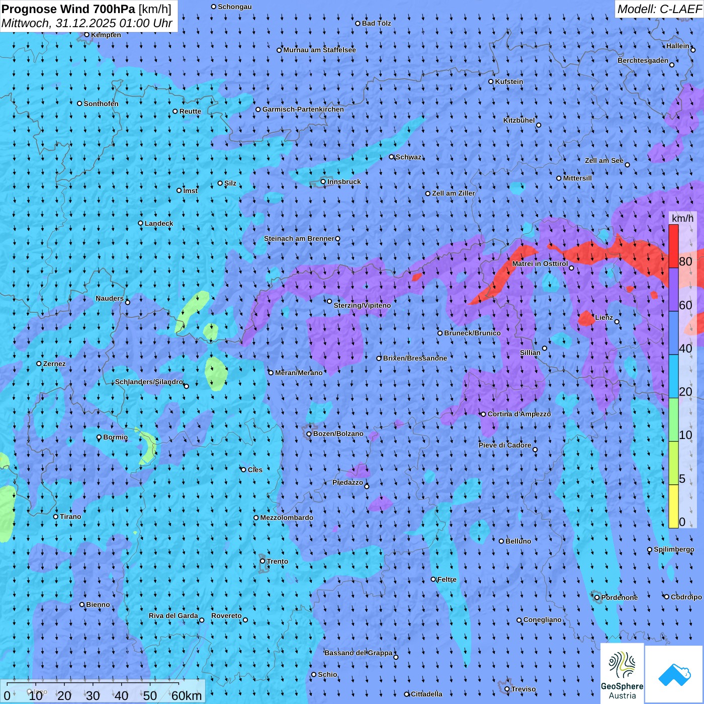Click the green 10 km/h legend swatch
The width and height of the screenshot is (704, 704).
[x=673, y=420]
